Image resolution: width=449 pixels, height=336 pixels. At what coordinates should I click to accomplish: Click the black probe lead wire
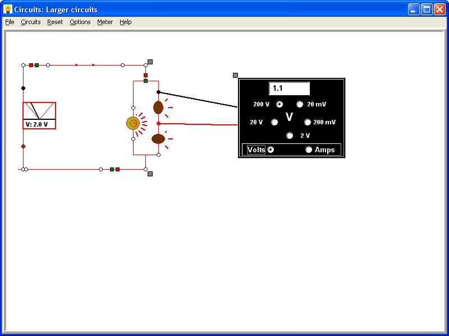[198, 100]
